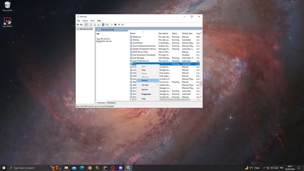Switch to the Standard tab
This screenshot has width=304, height=171.
tap(111, 103)
